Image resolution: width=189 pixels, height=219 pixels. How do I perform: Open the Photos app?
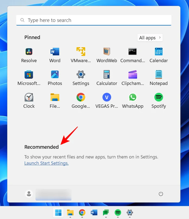[x=55, y=78]
